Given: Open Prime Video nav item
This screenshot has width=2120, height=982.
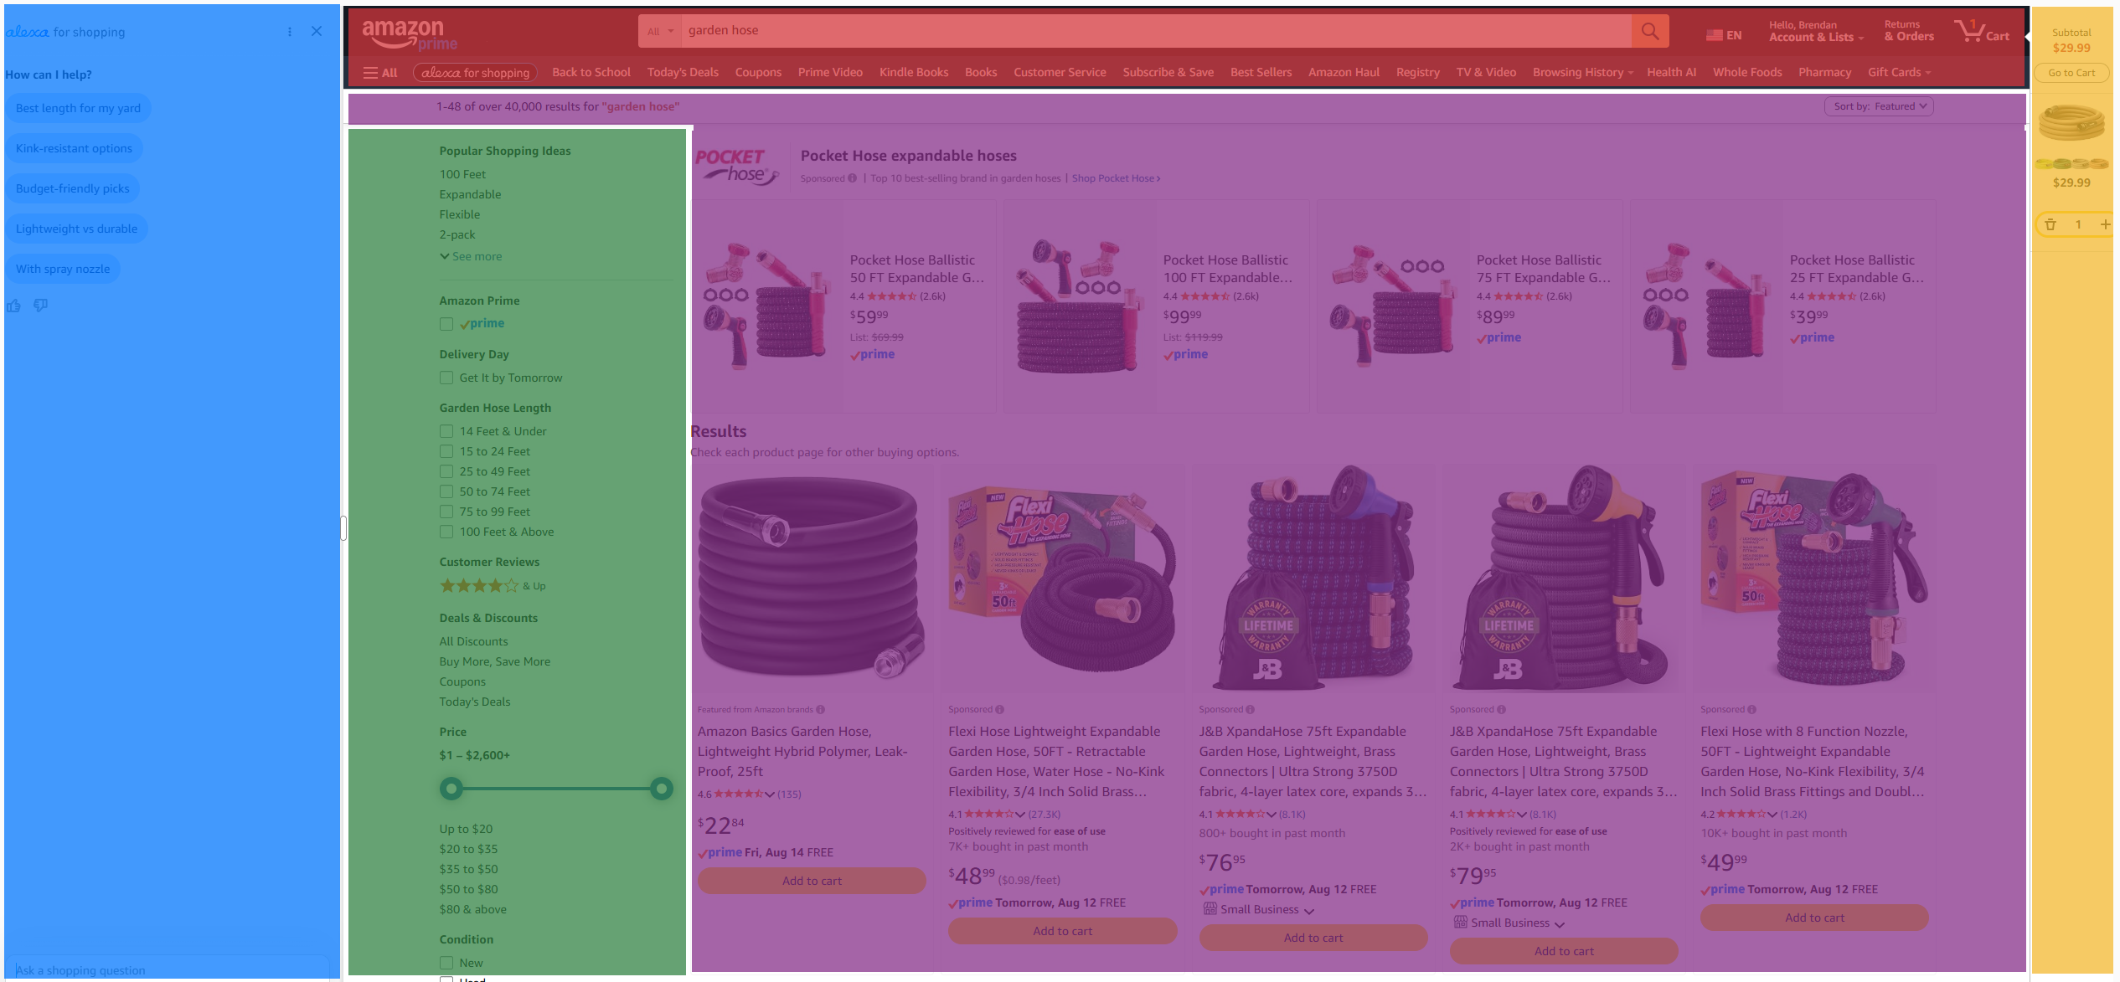Looking at the screenshot, I should (830, 73).
